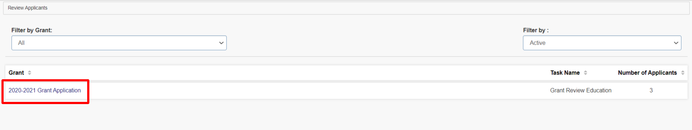Open the 2020-2021 Grant Application link
Screen dimensions: 692x130
tap(45, 90)
